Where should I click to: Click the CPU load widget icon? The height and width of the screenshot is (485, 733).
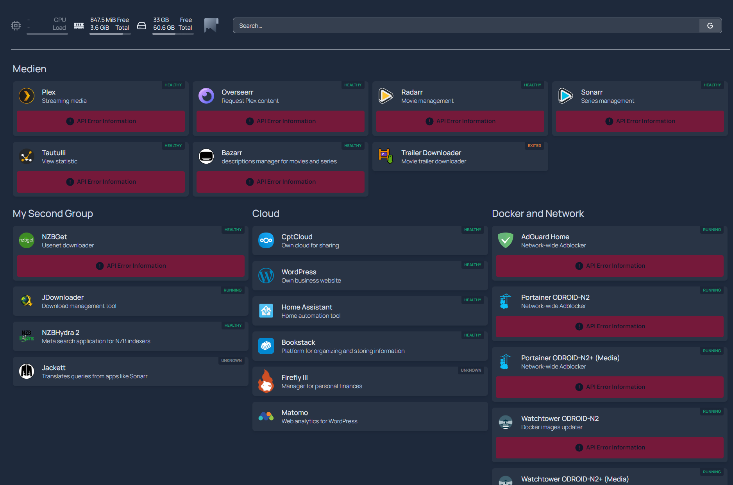pyautogui.click(x=16, y=25)
